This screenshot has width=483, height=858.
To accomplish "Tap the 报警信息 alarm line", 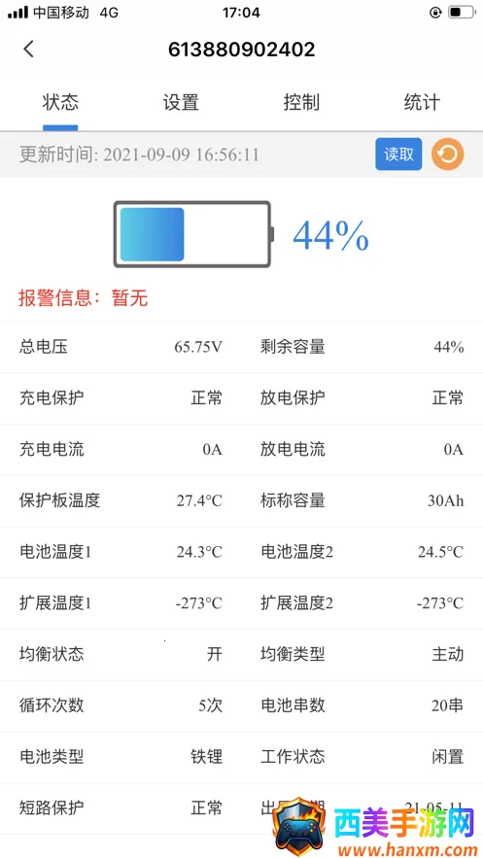I will point(84,298).
